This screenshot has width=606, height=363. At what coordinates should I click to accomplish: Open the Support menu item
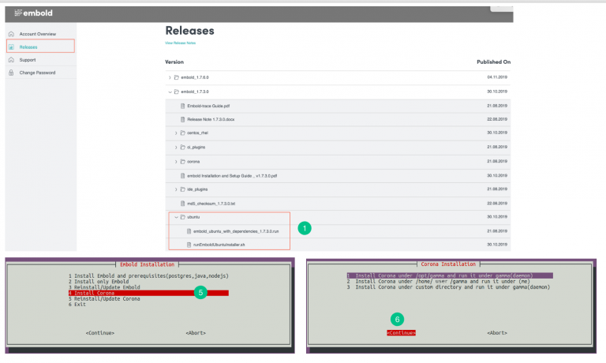click(28, 59)
